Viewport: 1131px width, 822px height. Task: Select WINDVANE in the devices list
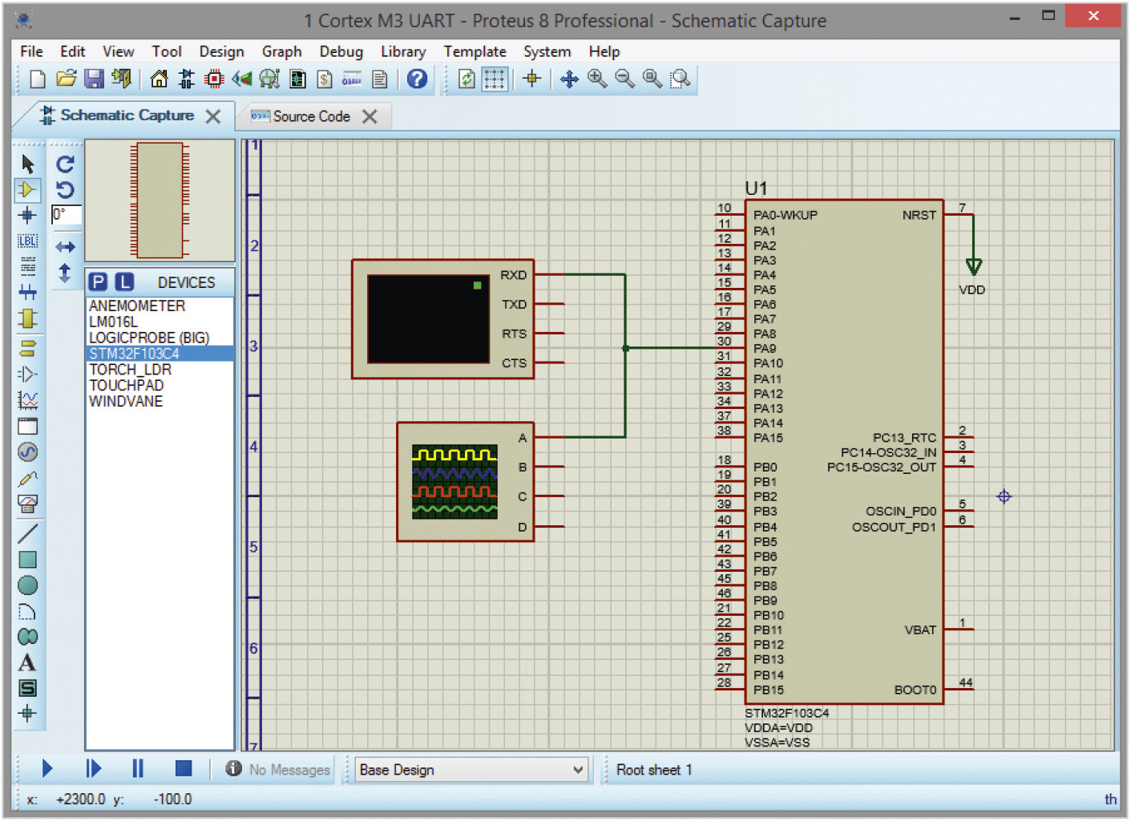(x=160, y=402)
